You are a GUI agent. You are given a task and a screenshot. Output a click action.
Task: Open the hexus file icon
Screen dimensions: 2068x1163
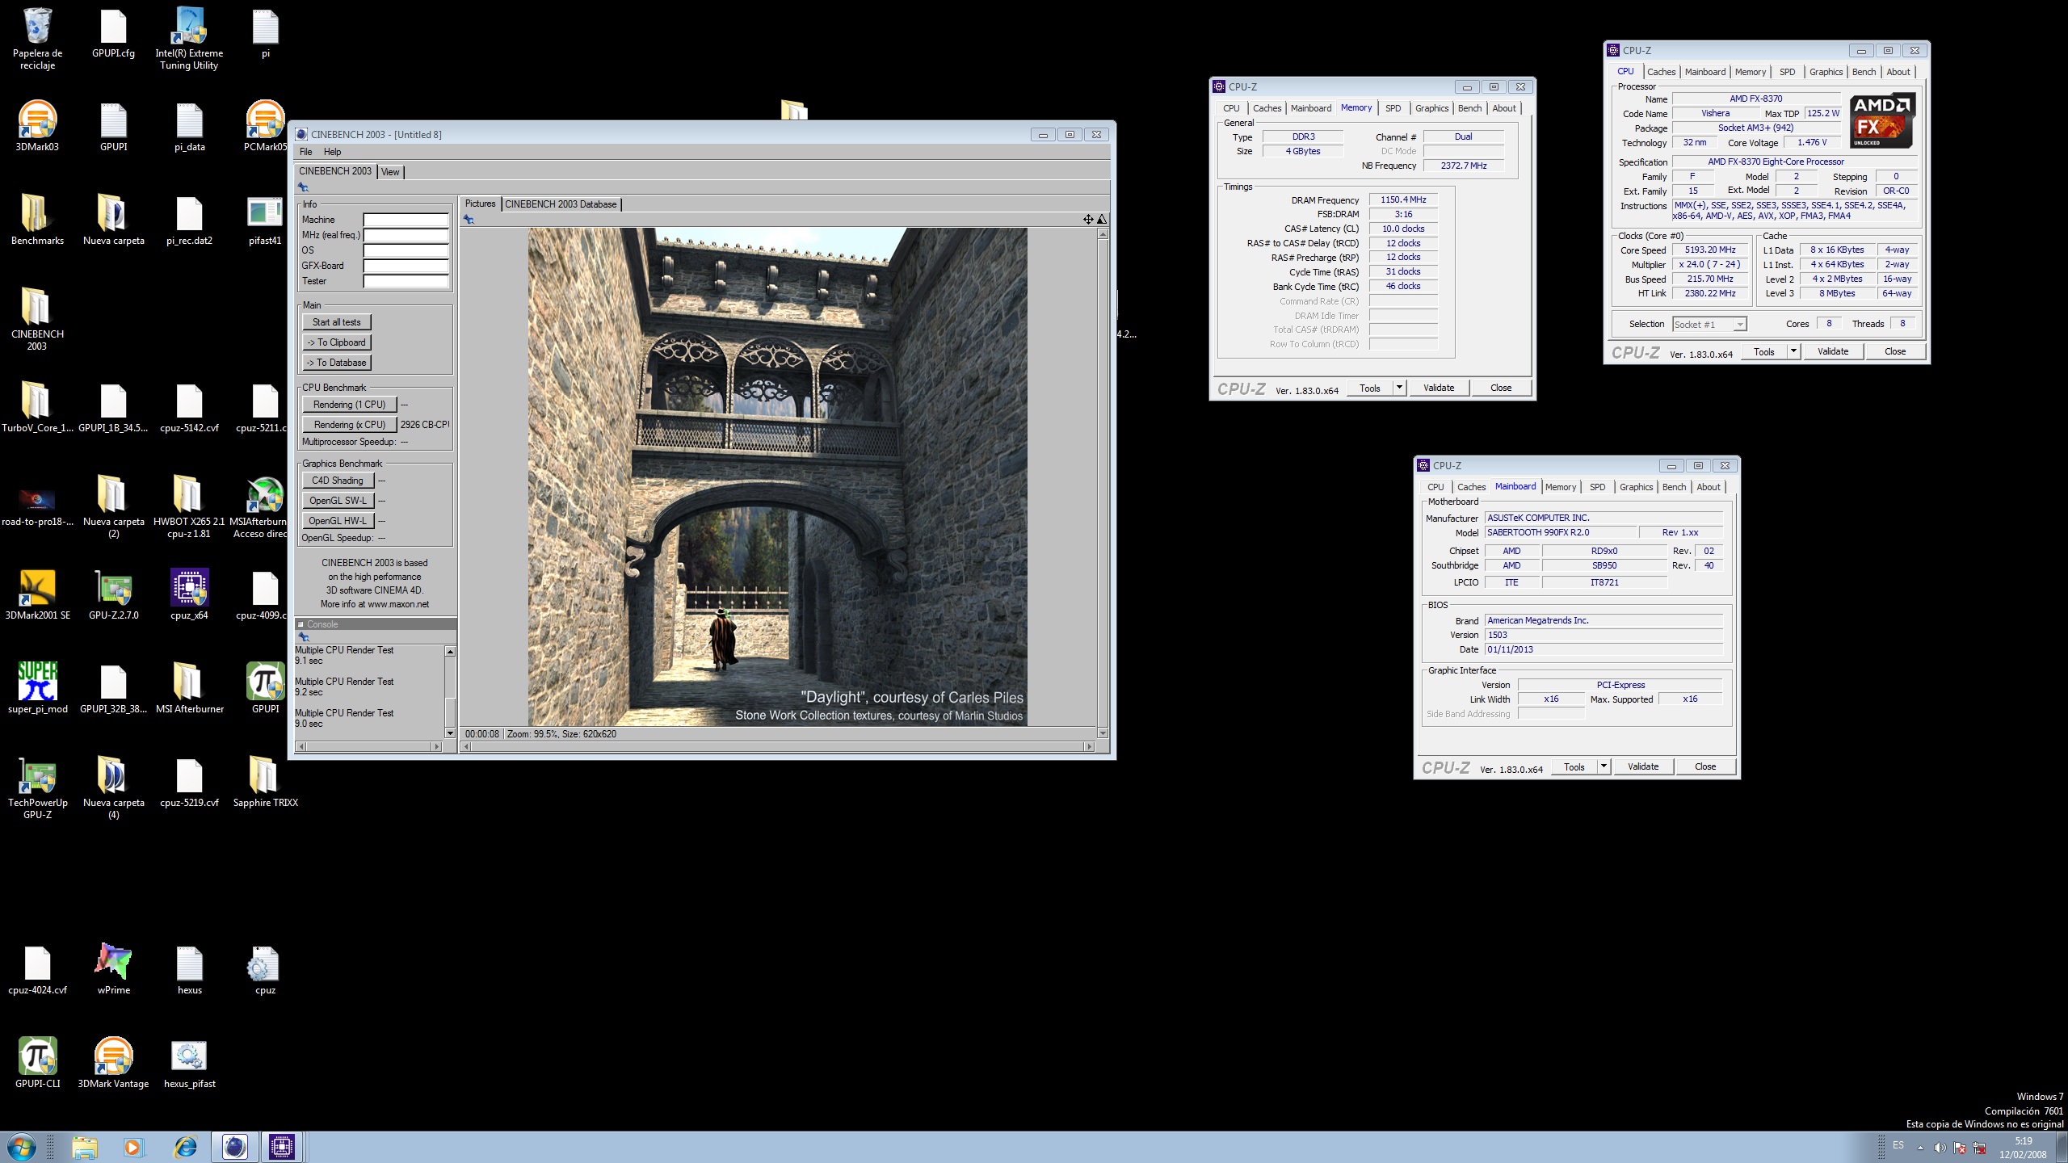[189, 969]
